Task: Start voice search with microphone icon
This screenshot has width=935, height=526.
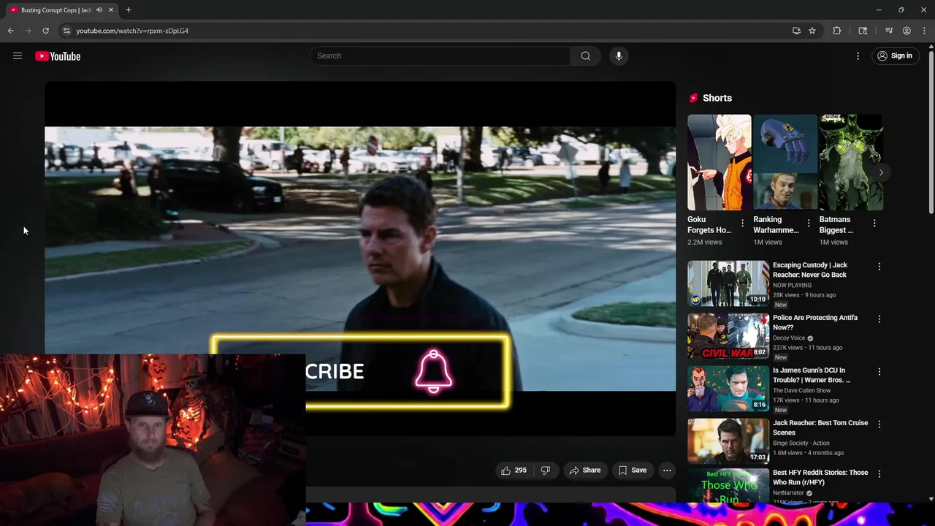Action: pyautogui.click(x=619, y=56)
